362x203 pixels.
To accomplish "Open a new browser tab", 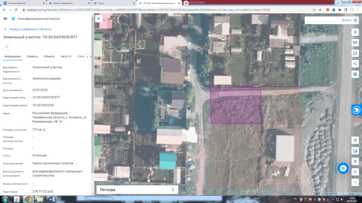I will point(186,3).
